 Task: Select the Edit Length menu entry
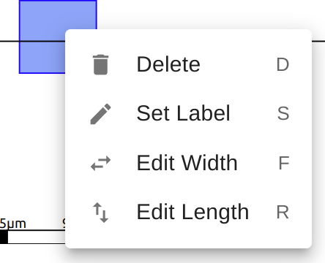pyautogui.click(x=188, y=213)
